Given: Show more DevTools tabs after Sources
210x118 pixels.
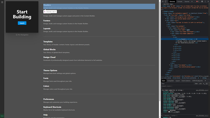Looking at the screenshot, I should 192,2.
